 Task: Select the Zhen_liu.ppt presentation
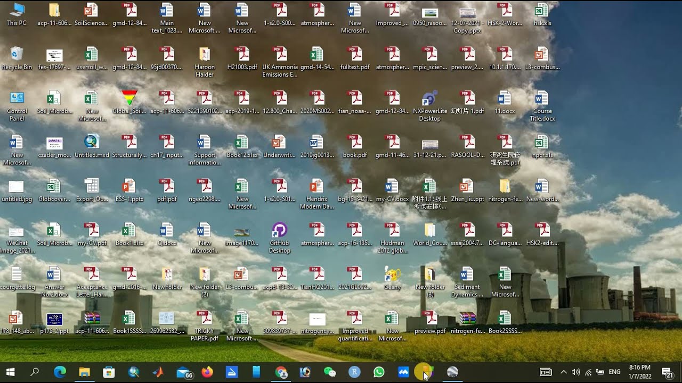467,191
